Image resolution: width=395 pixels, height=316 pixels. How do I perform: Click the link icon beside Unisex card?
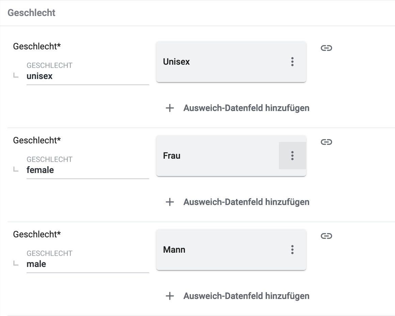(326, 48)
